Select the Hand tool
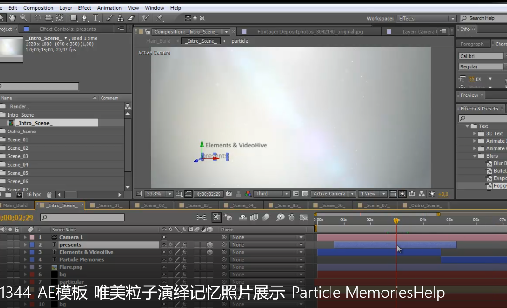The image size is (507, 308). [12, 18]
